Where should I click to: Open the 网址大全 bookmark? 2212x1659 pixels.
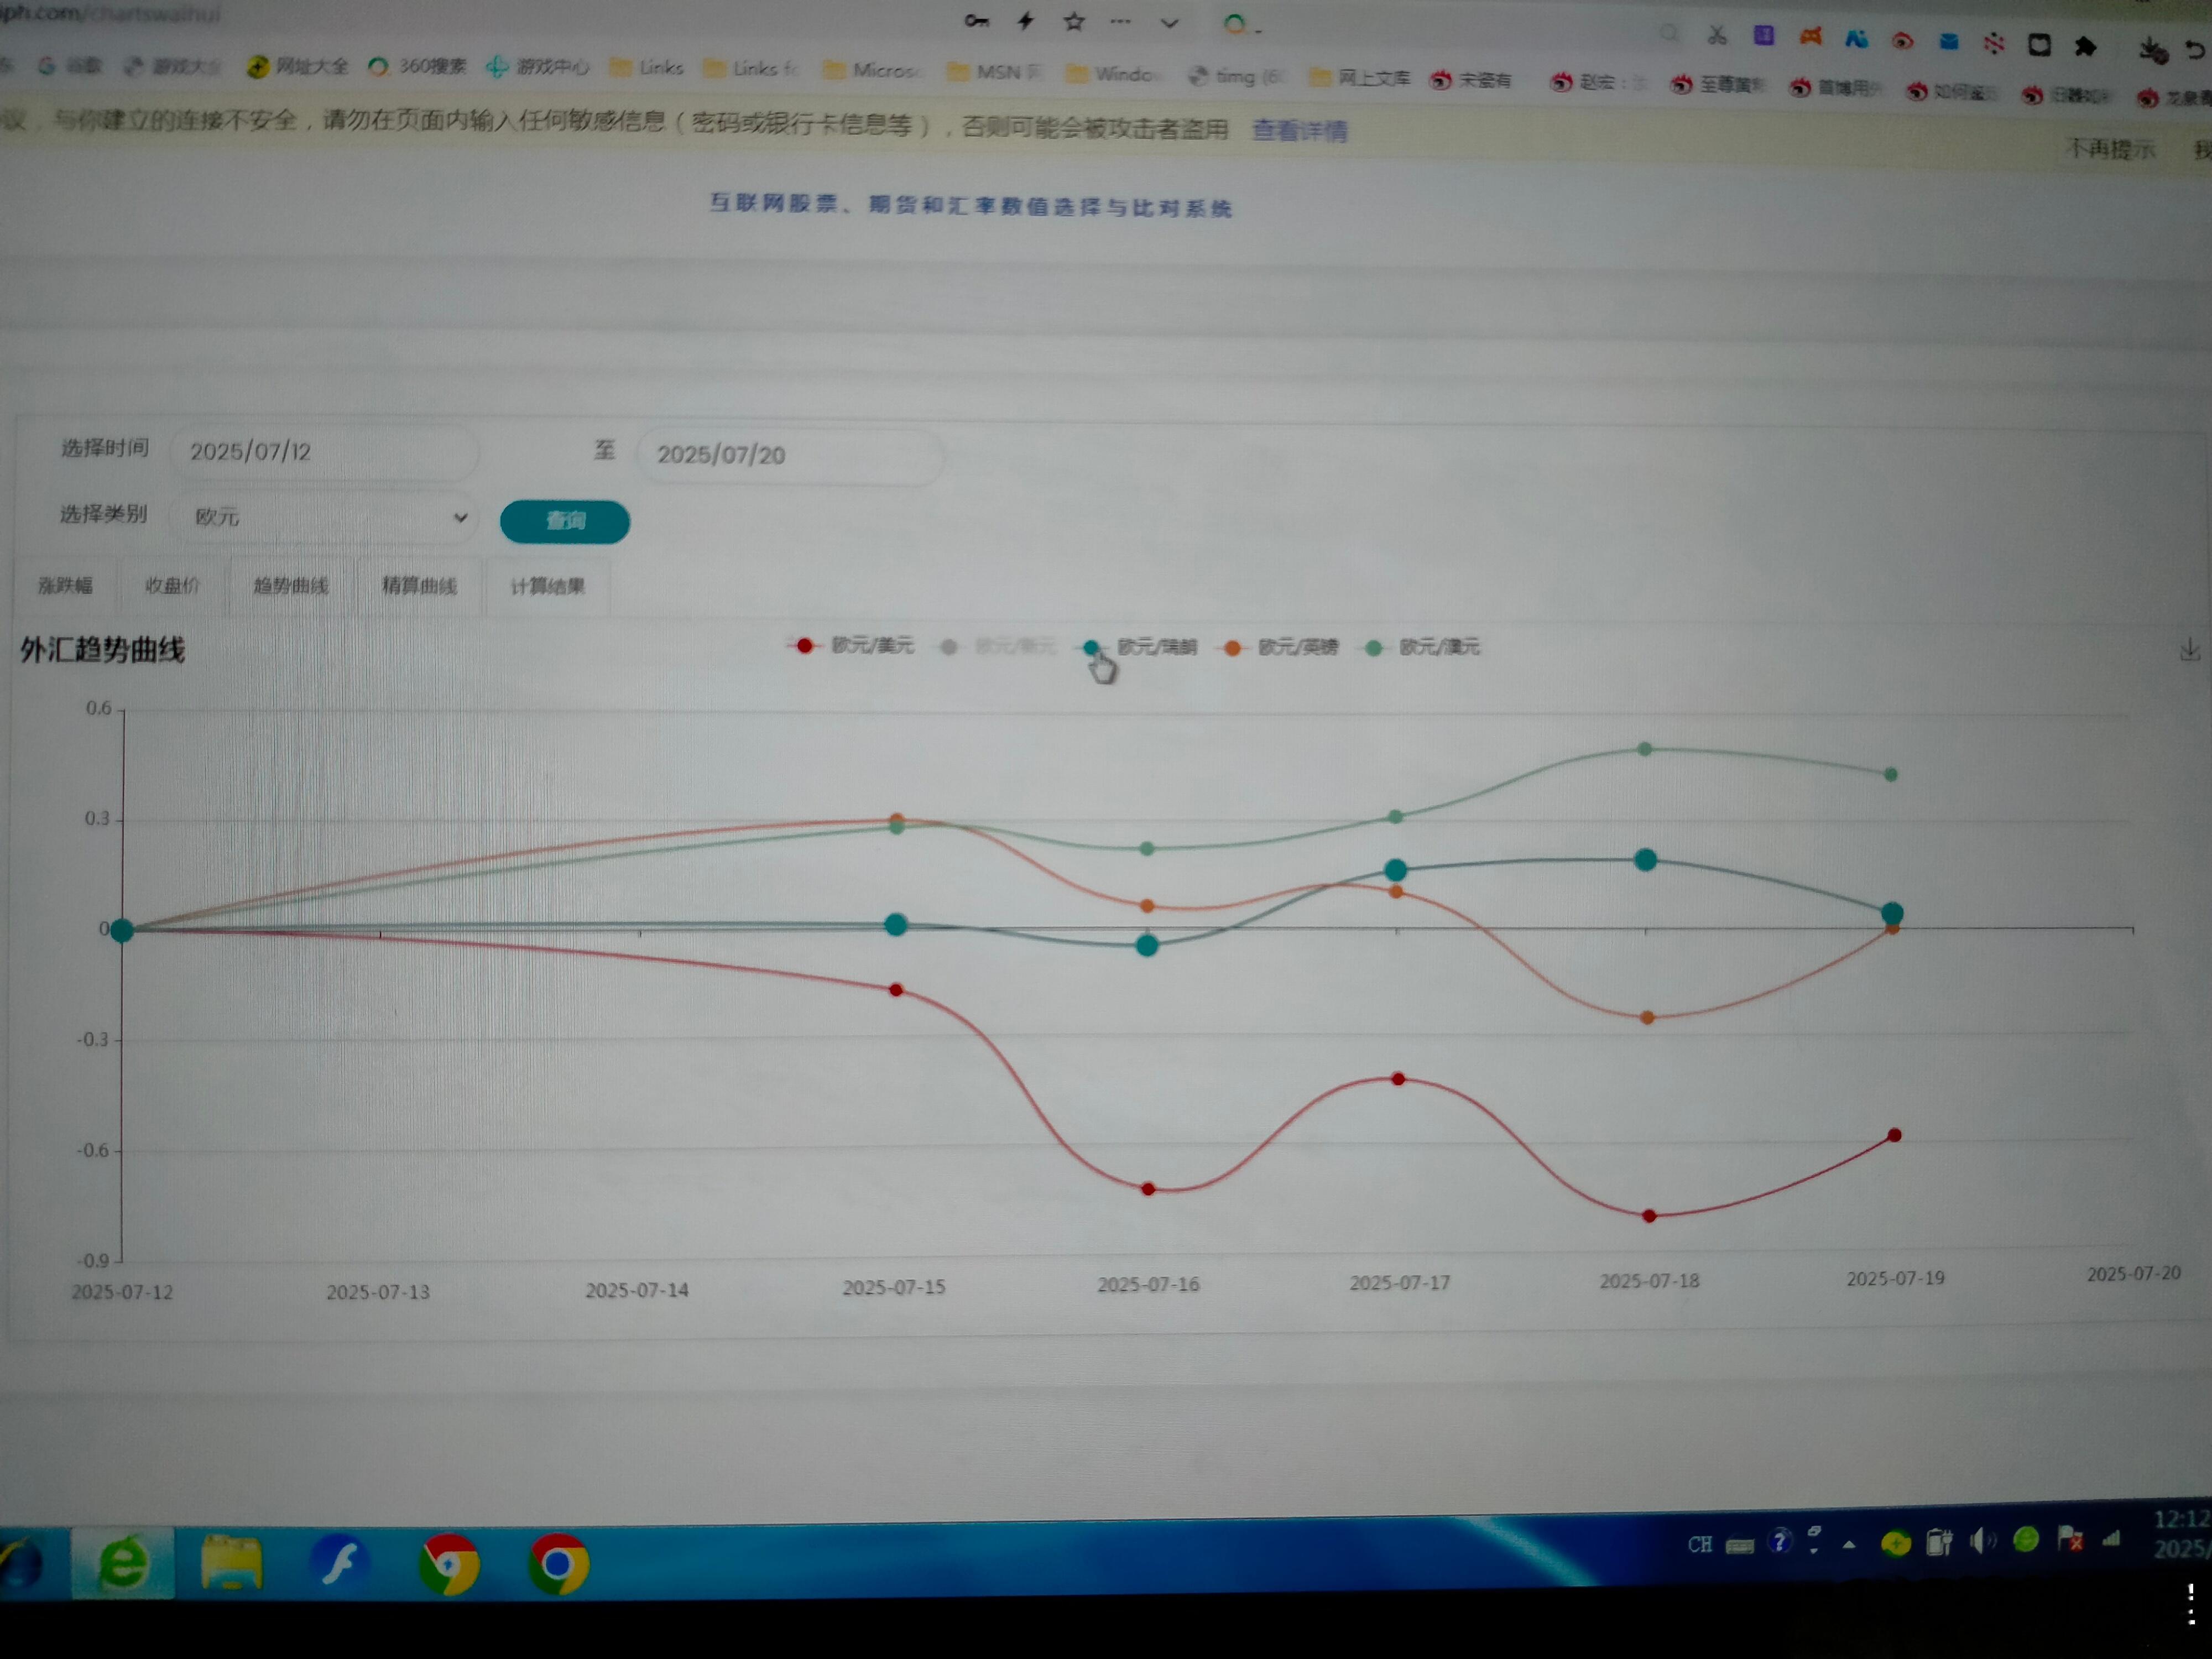298,66
